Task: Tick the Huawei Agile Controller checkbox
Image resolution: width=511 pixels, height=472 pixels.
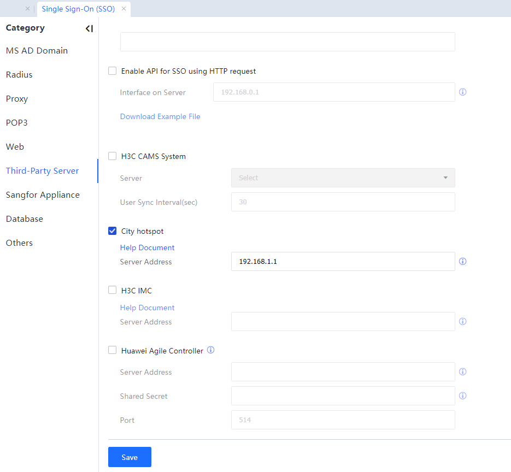Action: [113, 351]
